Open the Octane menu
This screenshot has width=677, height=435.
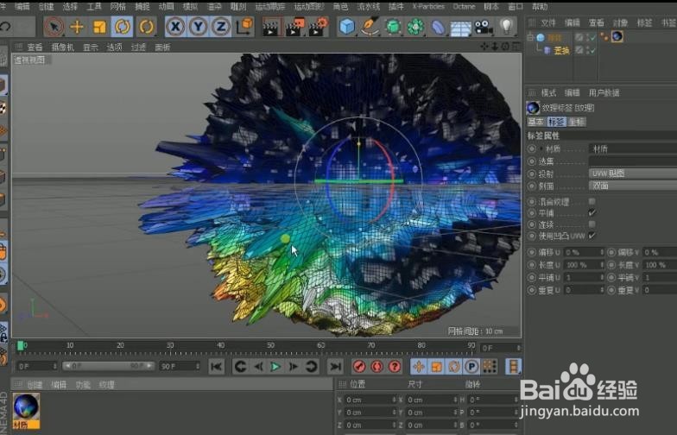pyautogui.click(x=465, y=6)
